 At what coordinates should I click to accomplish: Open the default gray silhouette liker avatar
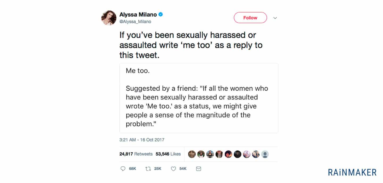[x=265, y=154]
